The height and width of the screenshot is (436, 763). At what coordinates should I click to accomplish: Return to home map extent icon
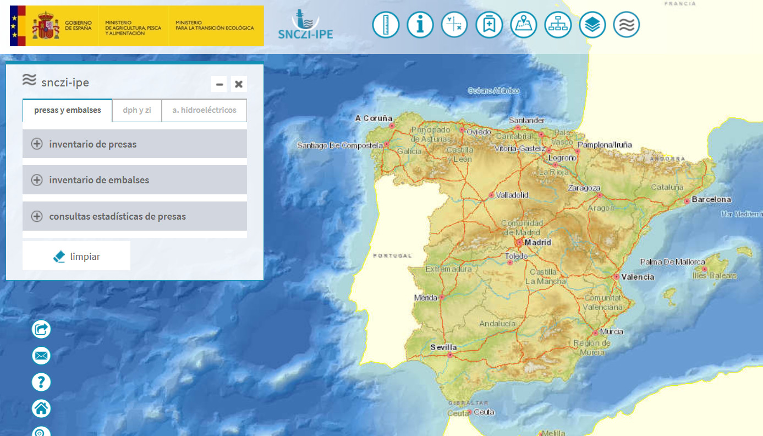(x=41, y=408)
